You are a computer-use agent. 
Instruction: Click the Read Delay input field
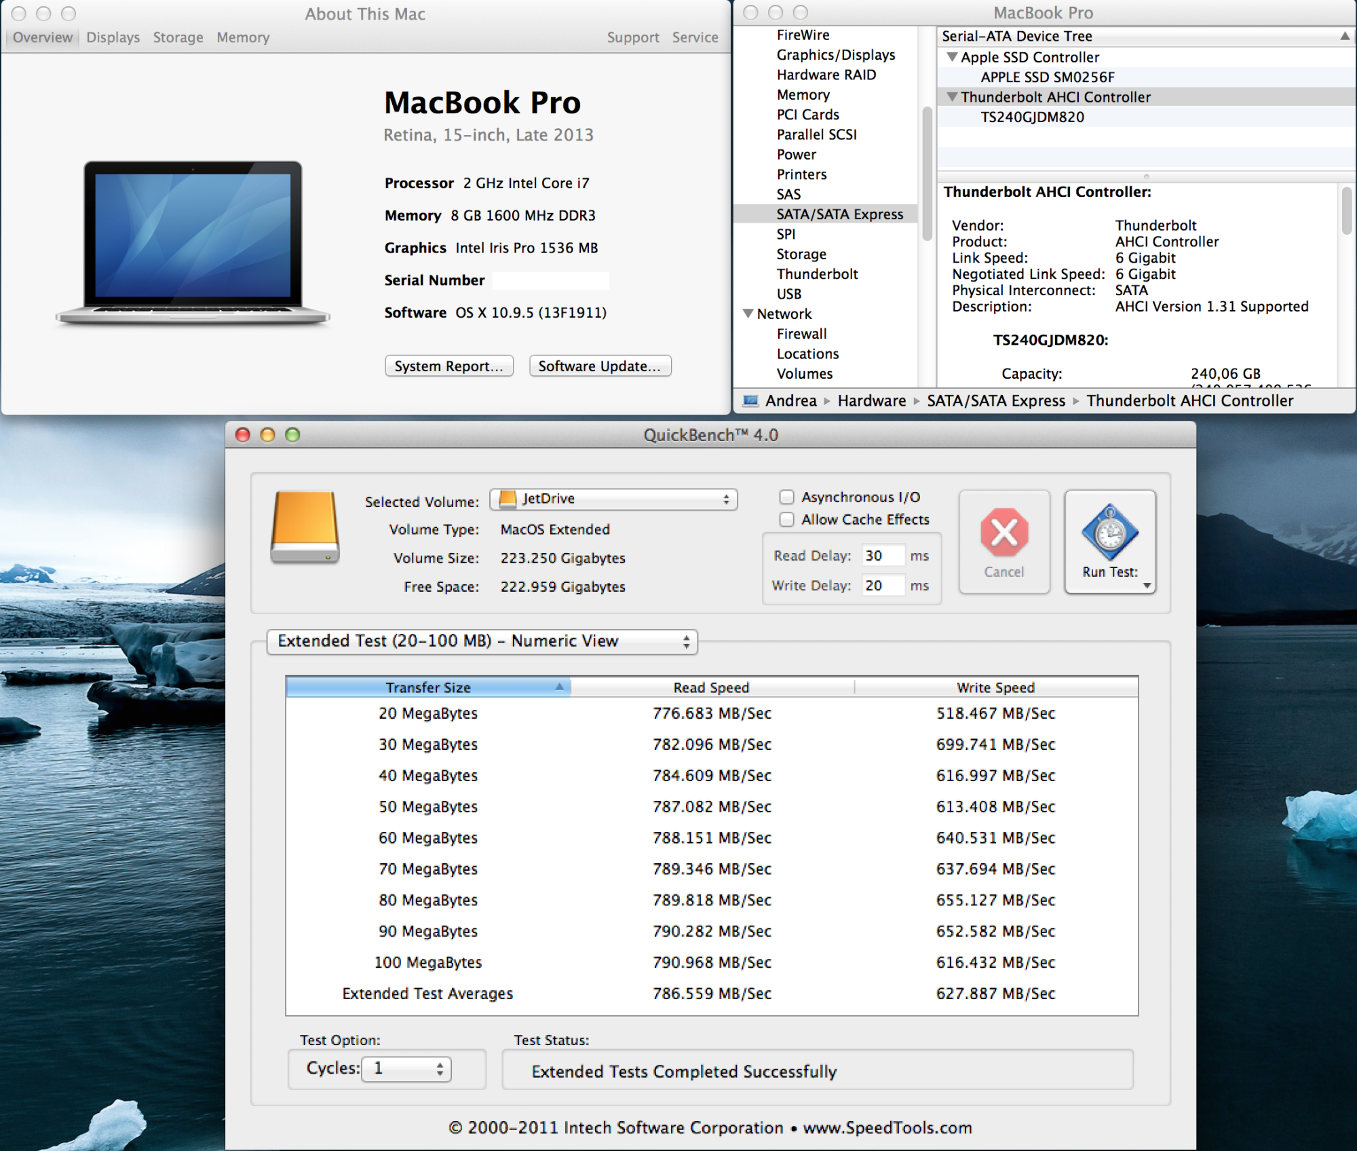tap(883, 556)
